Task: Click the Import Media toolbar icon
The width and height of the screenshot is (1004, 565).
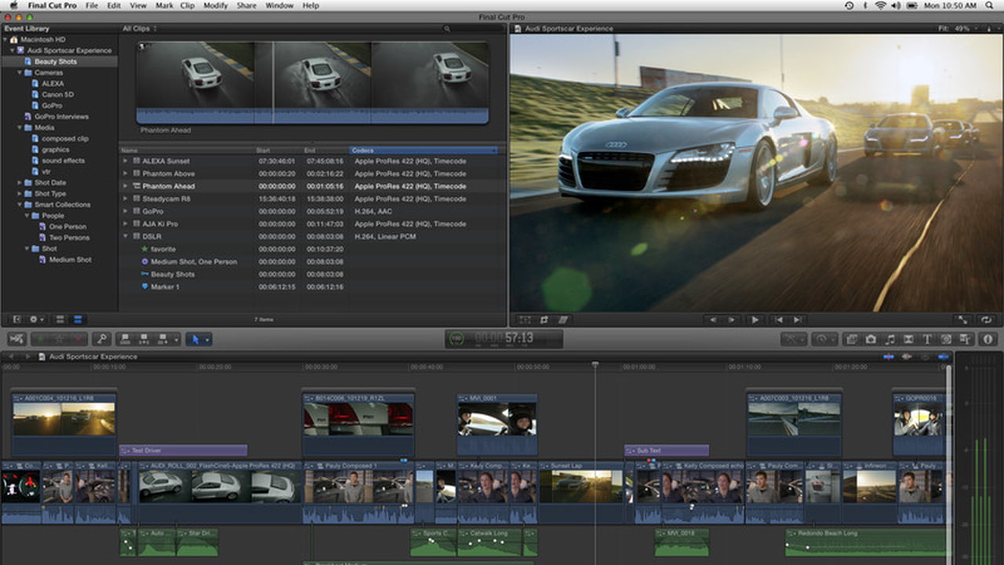Action: click(17, 339)
